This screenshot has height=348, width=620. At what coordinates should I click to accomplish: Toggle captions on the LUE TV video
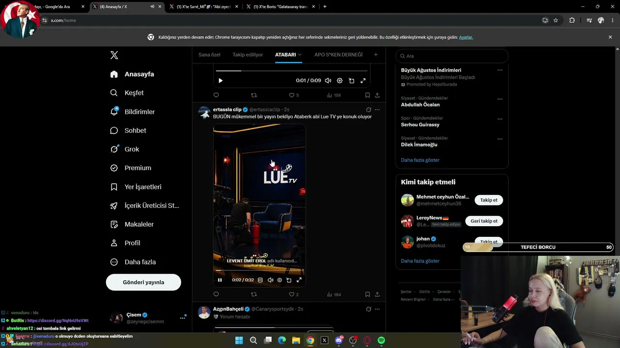260,280
